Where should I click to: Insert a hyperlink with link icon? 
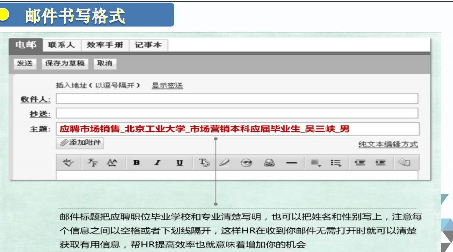point(269,163)
